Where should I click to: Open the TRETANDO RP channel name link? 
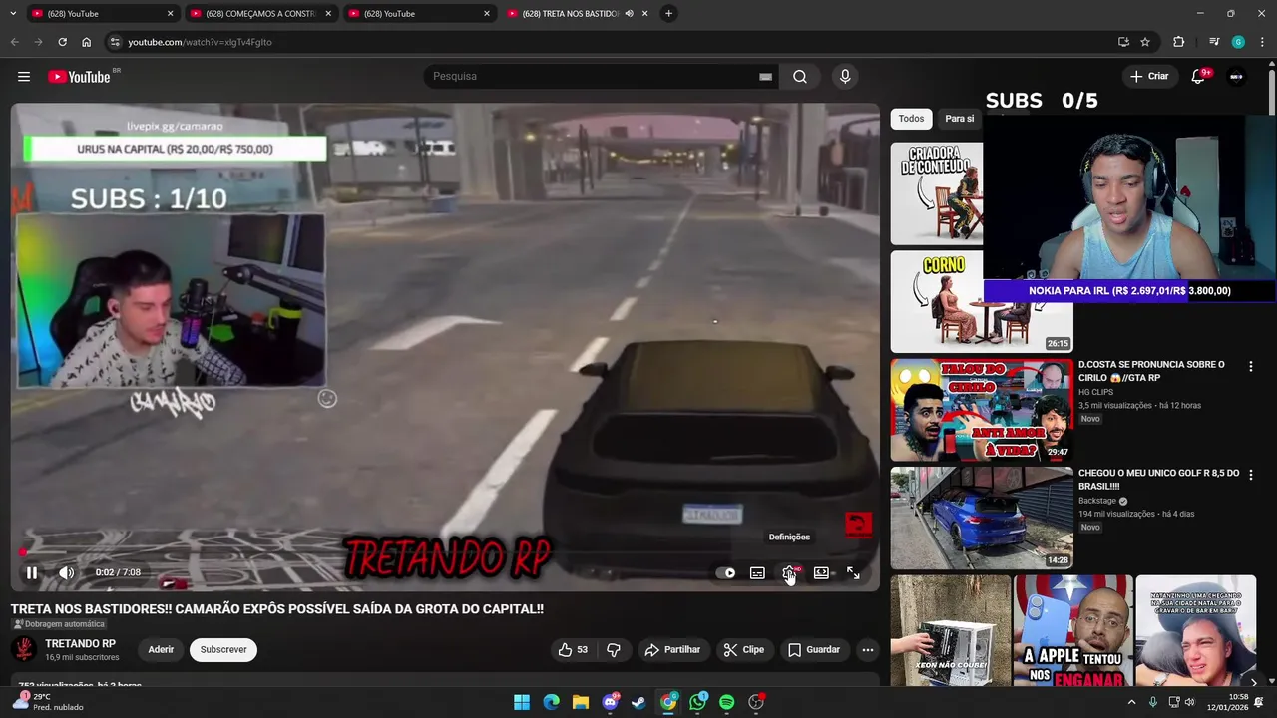point(80,644)
